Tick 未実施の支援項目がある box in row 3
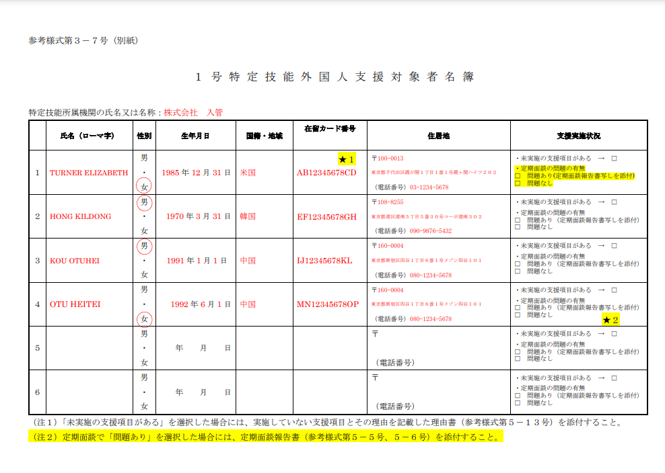Screen dimensions: 665x473 pos(614,247)
